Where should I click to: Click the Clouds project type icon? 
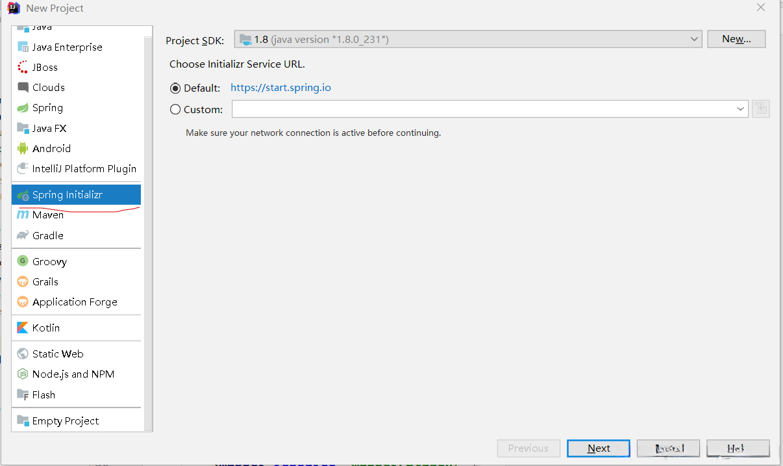click(x=23, y=88)
